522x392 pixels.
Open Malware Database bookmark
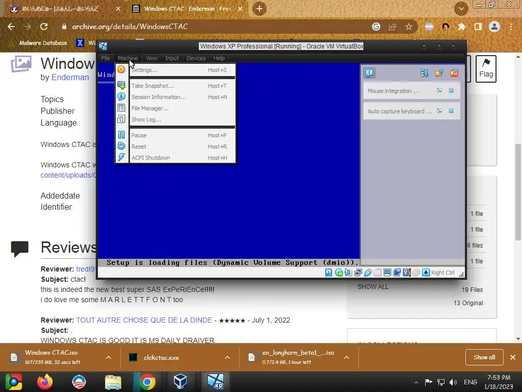(43, 43)
